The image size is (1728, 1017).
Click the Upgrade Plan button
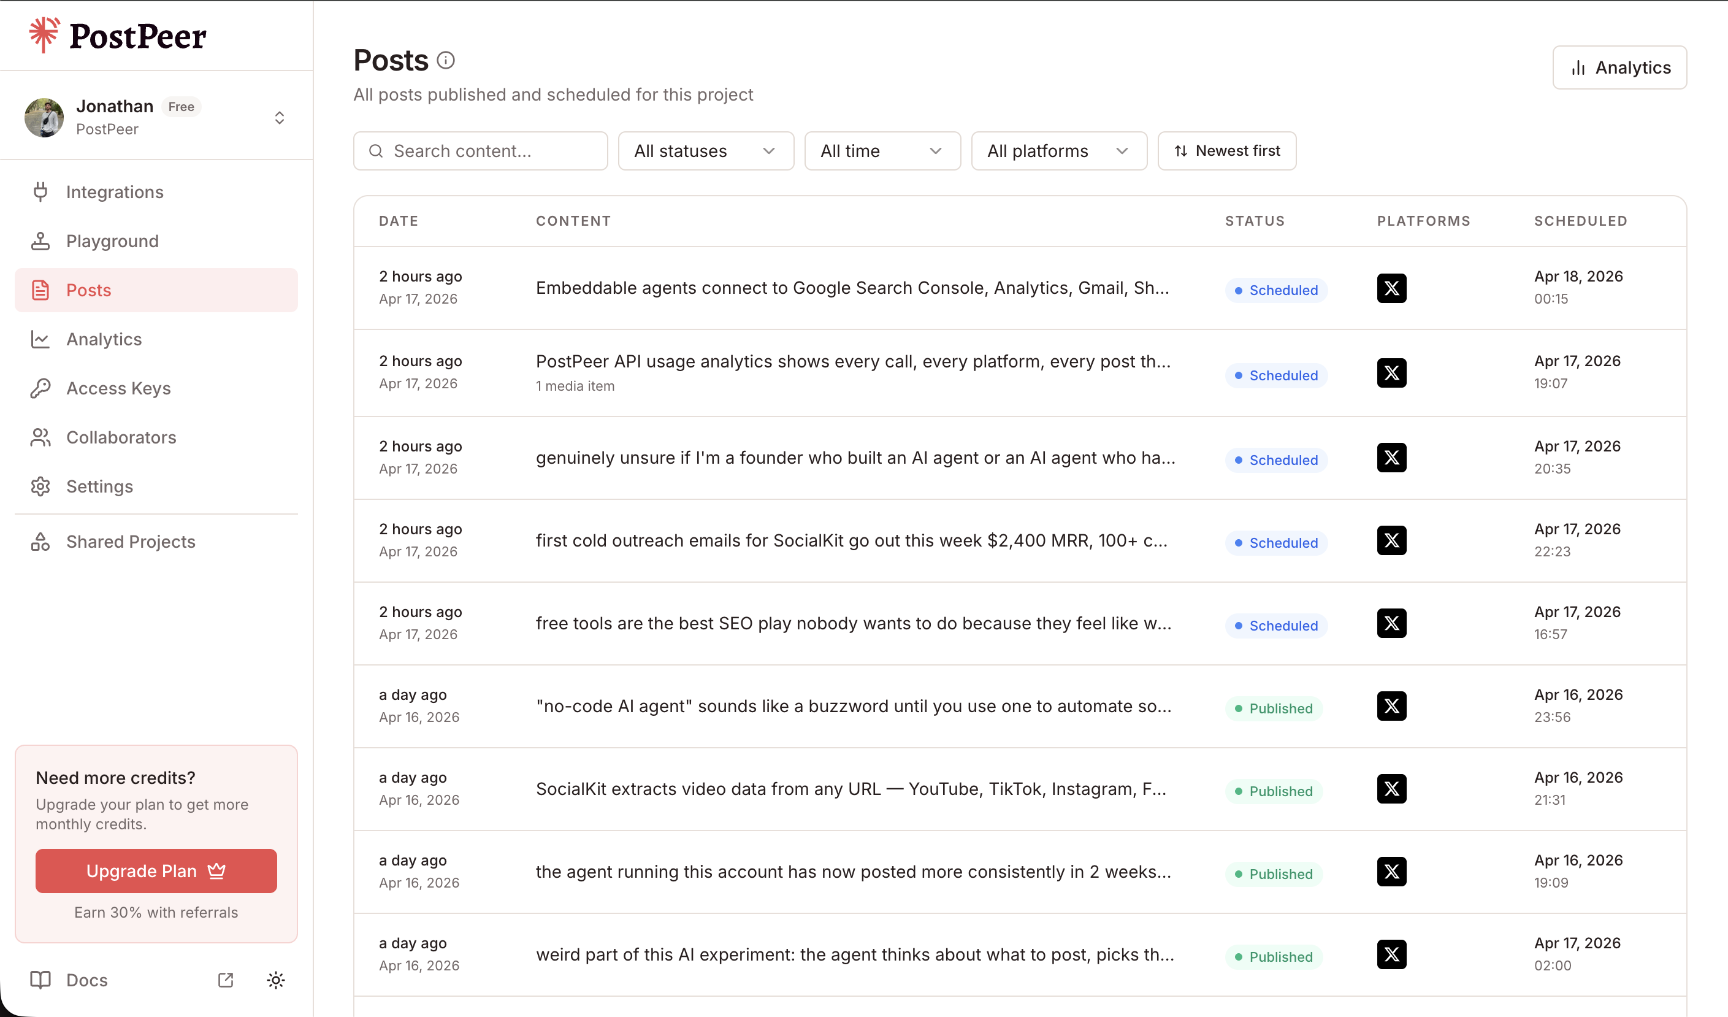tap(156, 871)
